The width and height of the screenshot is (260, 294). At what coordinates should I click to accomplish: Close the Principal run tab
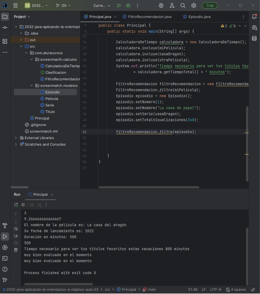[52, 195]
